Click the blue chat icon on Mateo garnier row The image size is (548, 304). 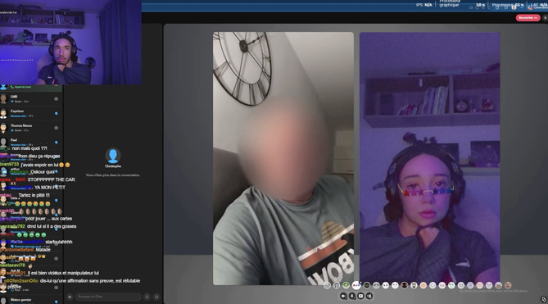pyautogui.click(x=56, y=302)
